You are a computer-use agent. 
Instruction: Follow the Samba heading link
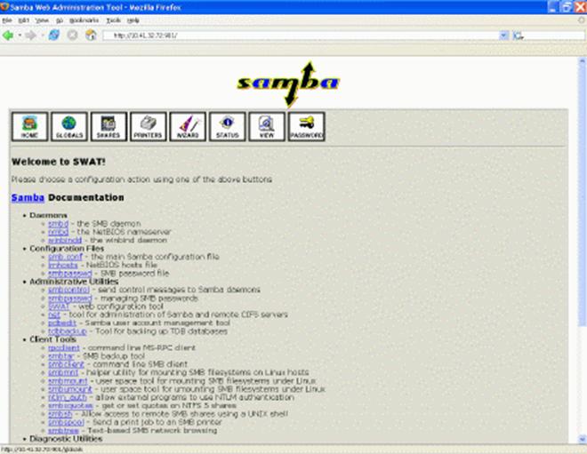pos(28,197)
